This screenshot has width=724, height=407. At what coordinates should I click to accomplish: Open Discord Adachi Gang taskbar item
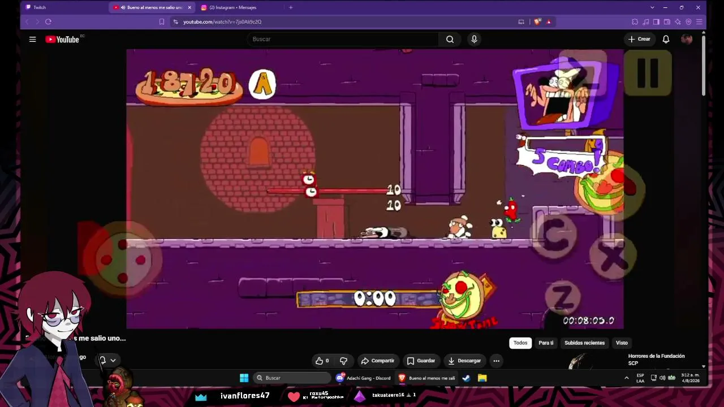pos(363,378)
